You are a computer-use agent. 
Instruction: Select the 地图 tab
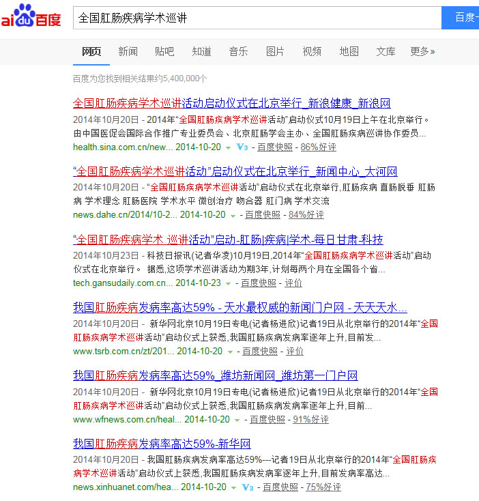pyautogui.click(x=349, y=51)
